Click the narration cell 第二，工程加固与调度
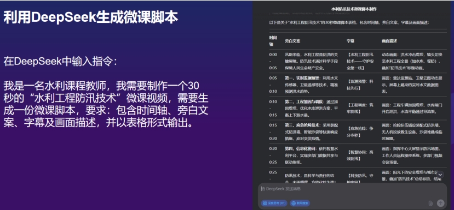 312,108
